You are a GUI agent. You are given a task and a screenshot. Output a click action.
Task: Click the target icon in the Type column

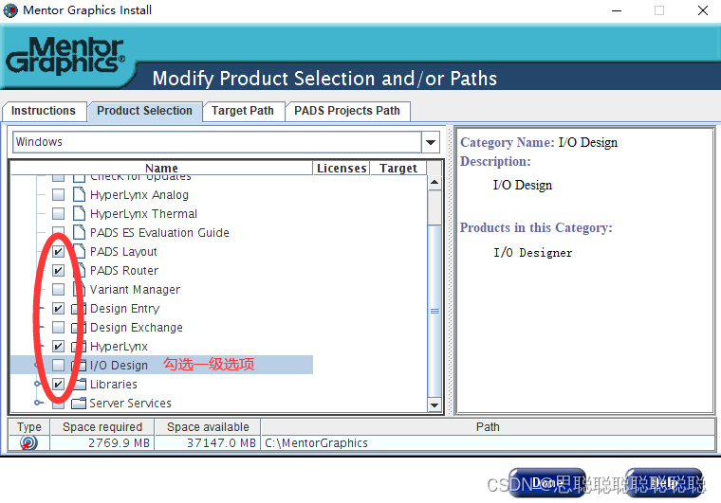point(28,443)
